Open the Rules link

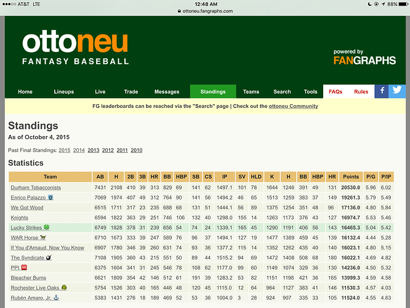pyautogui.click(x=361, y=92)
